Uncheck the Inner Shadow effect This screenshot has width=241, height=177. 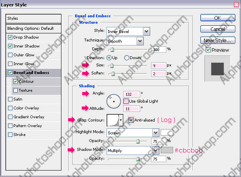click(10, 46)
